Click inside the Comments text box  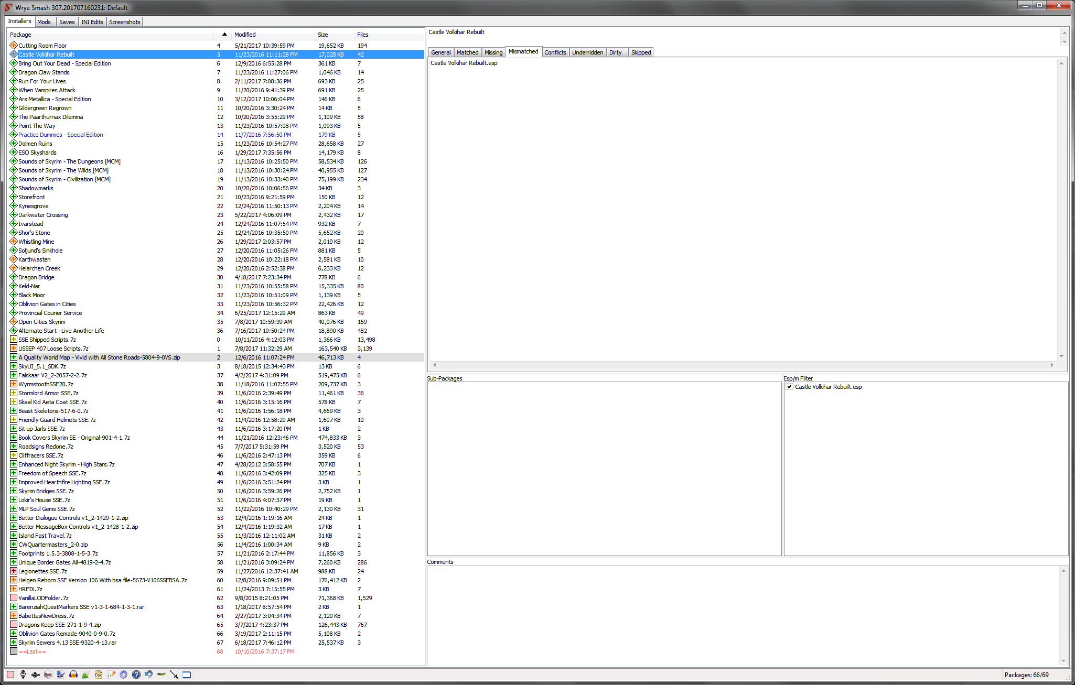[744, 615]
